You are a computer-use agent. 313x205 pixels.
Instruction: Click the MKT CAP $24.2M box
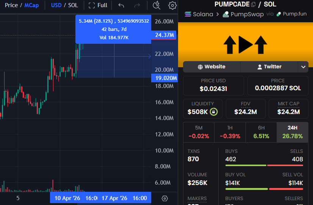tap(288, 109)
